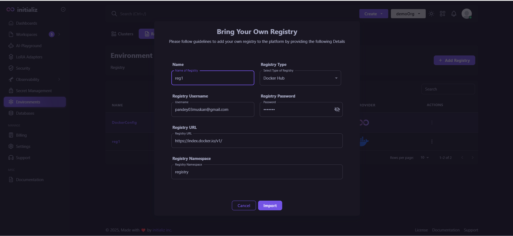Click the LoRA Adapters layers icon
The width and height of the screenshot is (513, 236).
tap(11, 57)
